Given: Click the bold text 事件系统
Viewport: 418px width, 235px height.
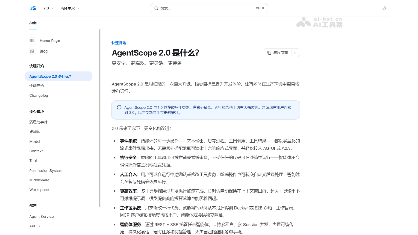Looking at the screenshot, I should click(x=128, y=141).
